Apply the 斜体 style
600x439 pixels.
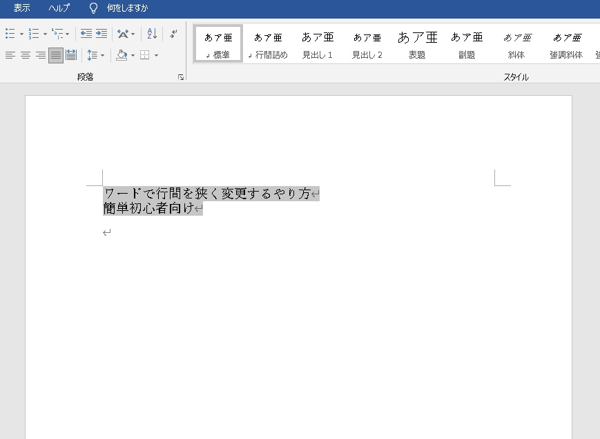coord(516,43)
